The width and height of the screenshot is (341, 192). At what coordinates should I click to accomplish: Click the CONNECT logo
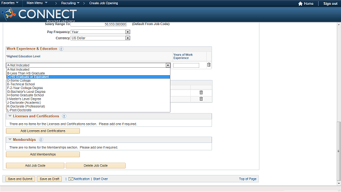pos(39,14)
